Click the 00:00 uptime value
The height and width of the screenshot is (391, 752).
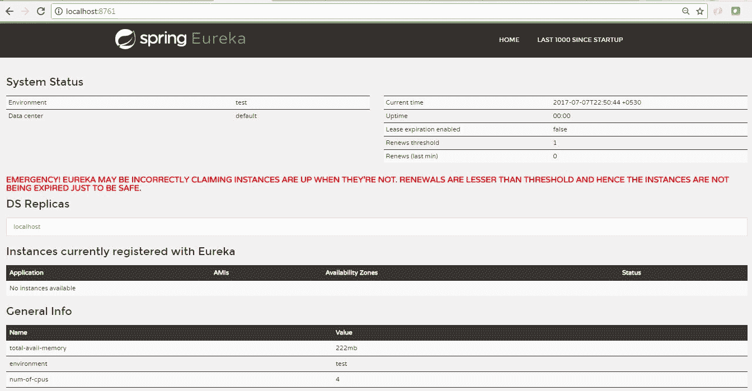562,116
